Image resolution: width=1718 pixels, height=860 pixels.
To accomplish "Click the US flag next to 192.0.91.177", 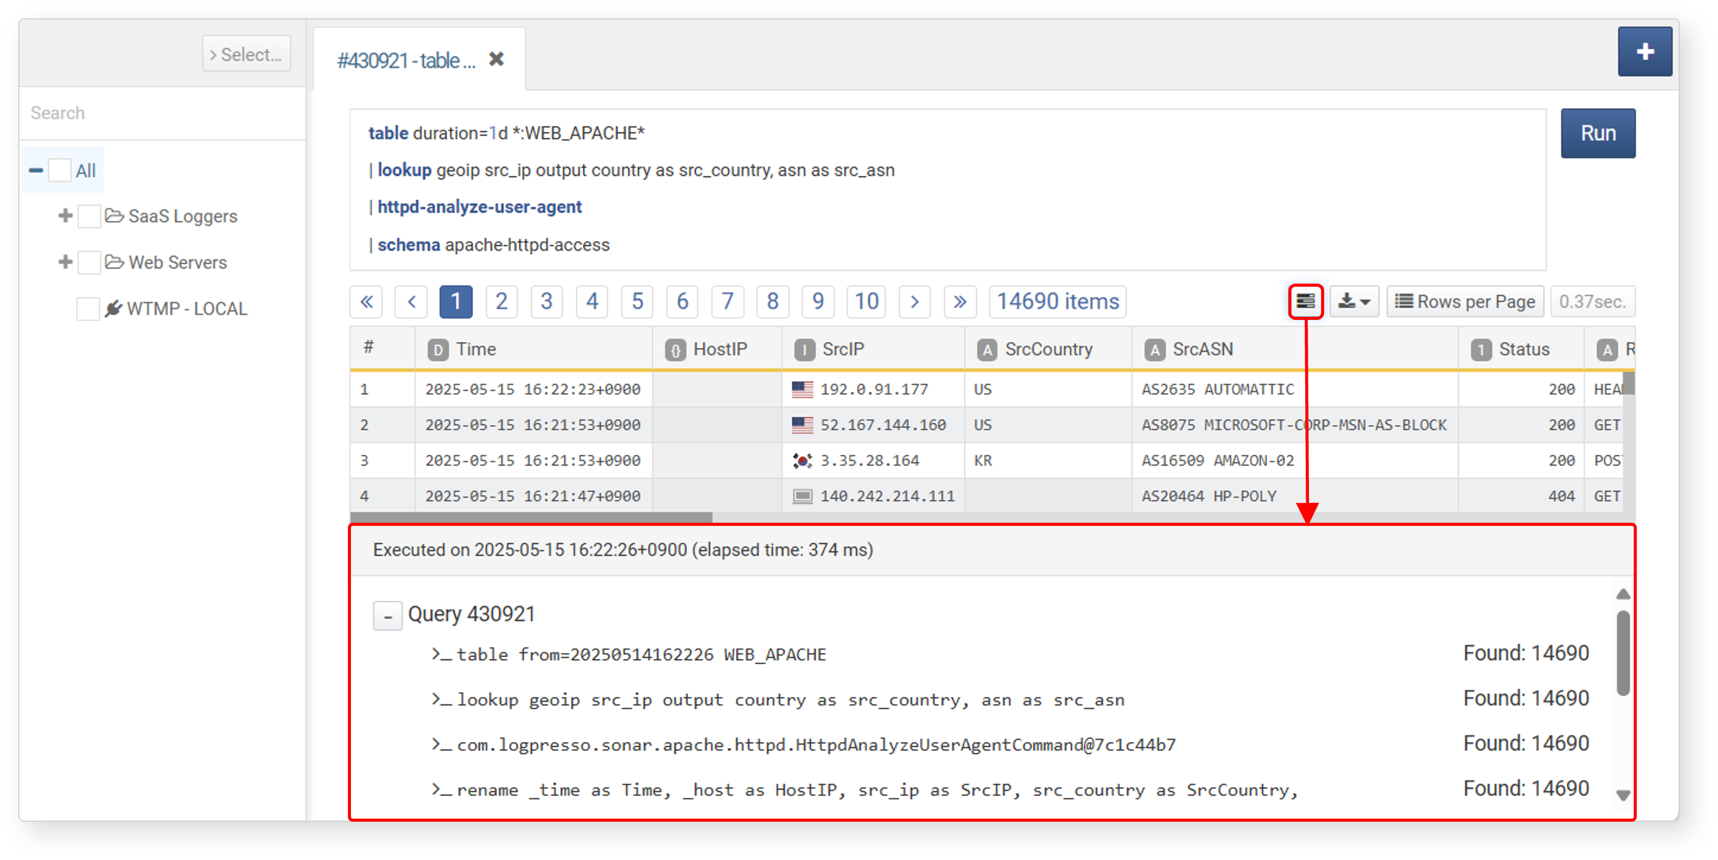I will coord(803,389).
